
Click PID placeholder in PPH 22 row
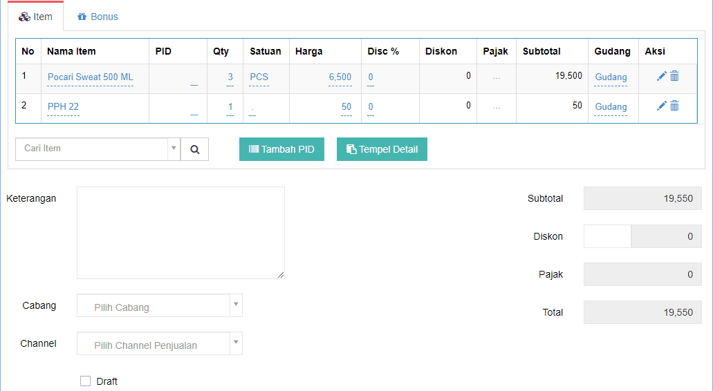click(x=194, y=113)
